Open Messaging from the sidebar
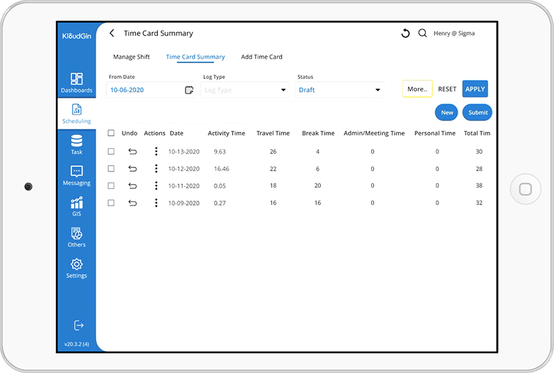Image resolution: width=554 pixels, height=373 pixels. (76, 172)
